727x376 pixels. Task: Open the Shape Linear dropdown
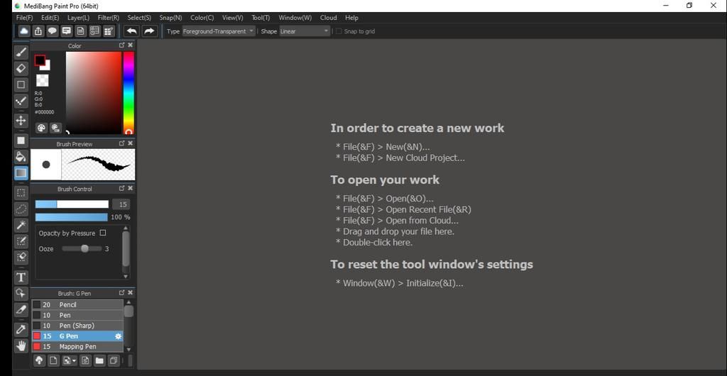click(305, 31)
